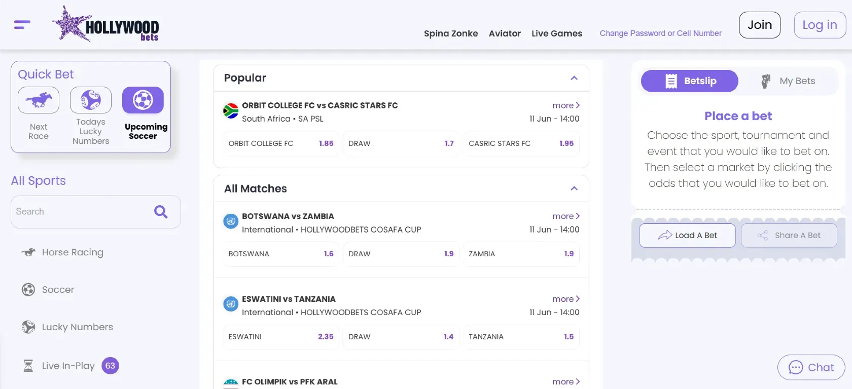Click the 63 live events badge
852x389 pixels.
coord(110,366)
